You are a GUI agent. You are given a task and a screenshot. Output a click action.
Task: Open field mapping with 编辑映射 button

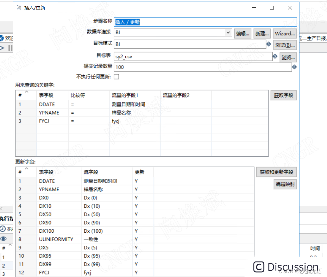tap(285, 184)
